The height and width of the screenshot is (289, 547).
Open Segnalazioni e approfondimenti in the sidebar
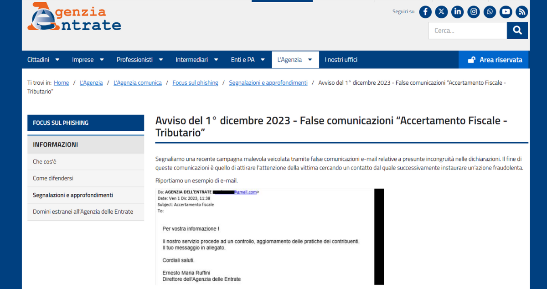click(86, 195)
